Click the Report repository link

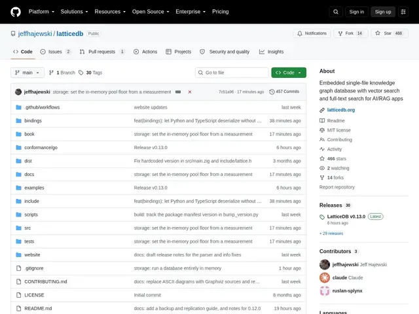point(337,187)
